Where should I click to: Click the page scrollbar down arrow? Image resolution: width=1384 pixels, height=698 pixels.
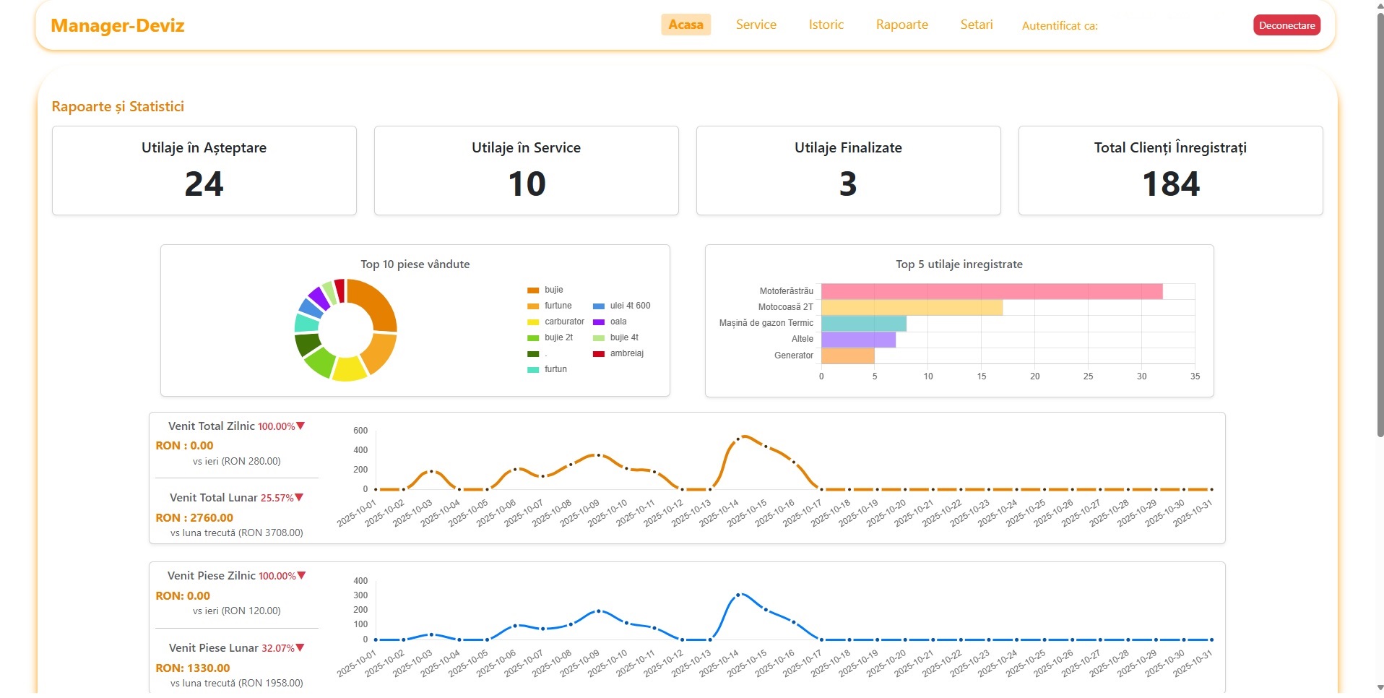pos(1380,687)
